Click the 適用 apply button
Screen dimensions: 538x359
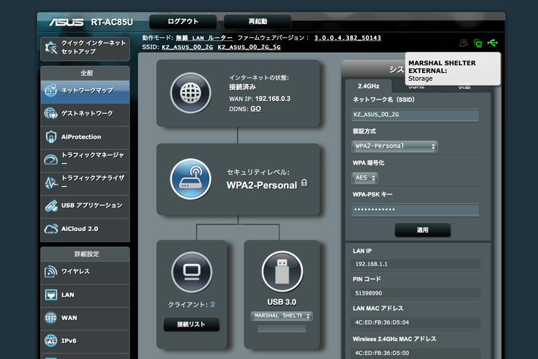pyautogui.click(x=423, y=230)
